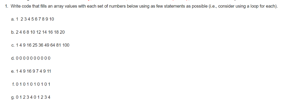This screenshot has width=283, height=102.
Task: Click the word "loop" in the parenthetical
Action: tap(255, 7)
